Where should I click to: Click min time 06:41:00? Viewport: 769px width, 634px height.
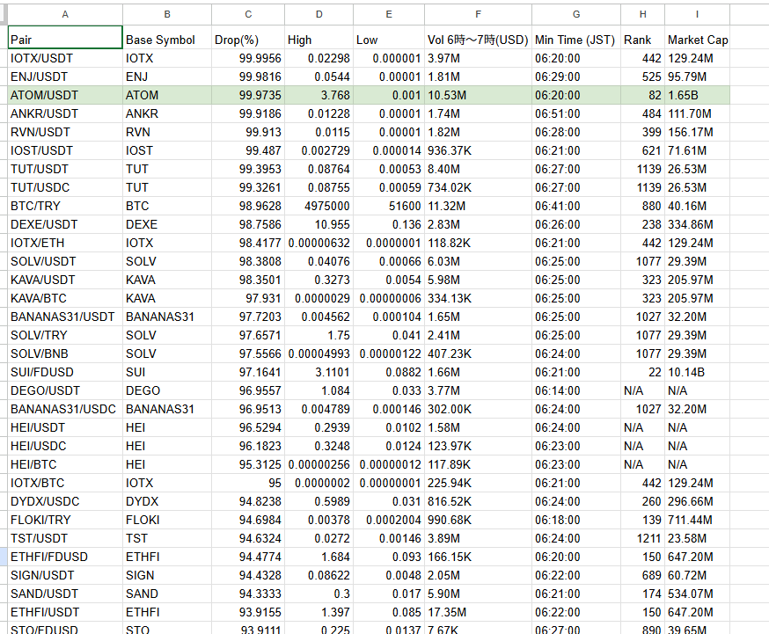coord(576,206)
